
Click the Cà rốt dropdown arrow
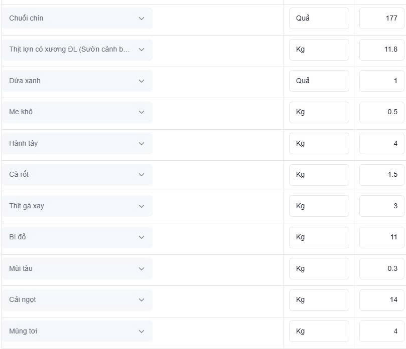point(142,175)
